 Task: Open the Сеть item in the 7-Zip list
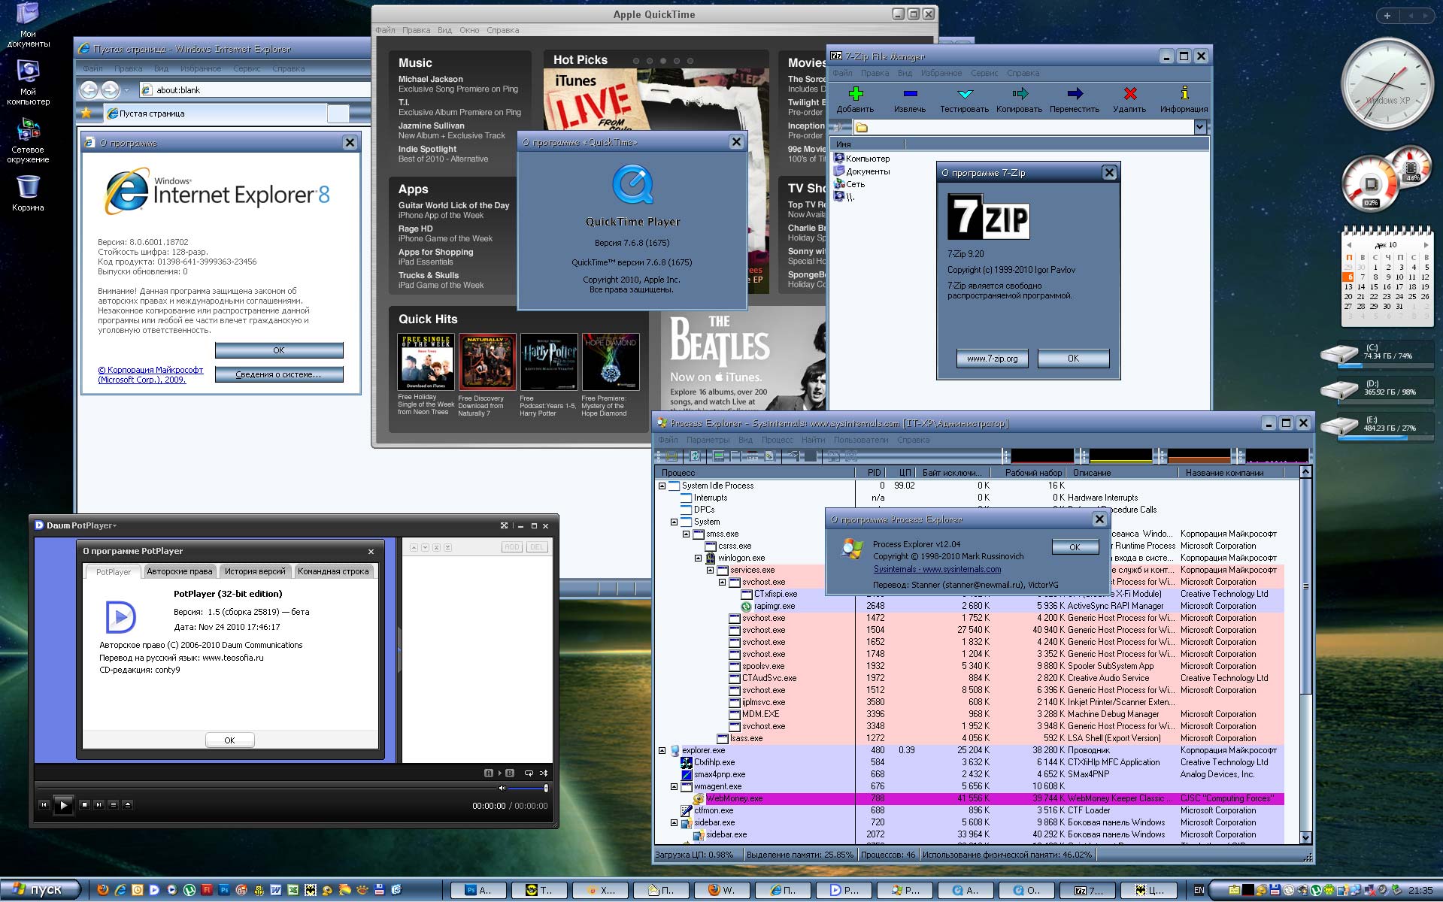[x=850, y=184]
